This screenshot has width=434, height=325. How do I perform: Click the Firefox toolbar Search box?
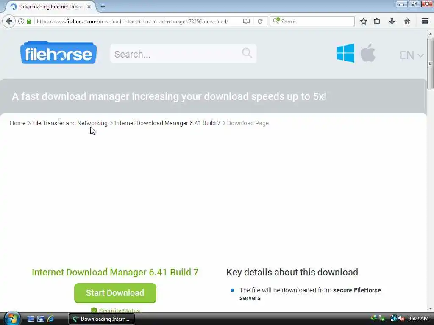click(x=312, y=21)
